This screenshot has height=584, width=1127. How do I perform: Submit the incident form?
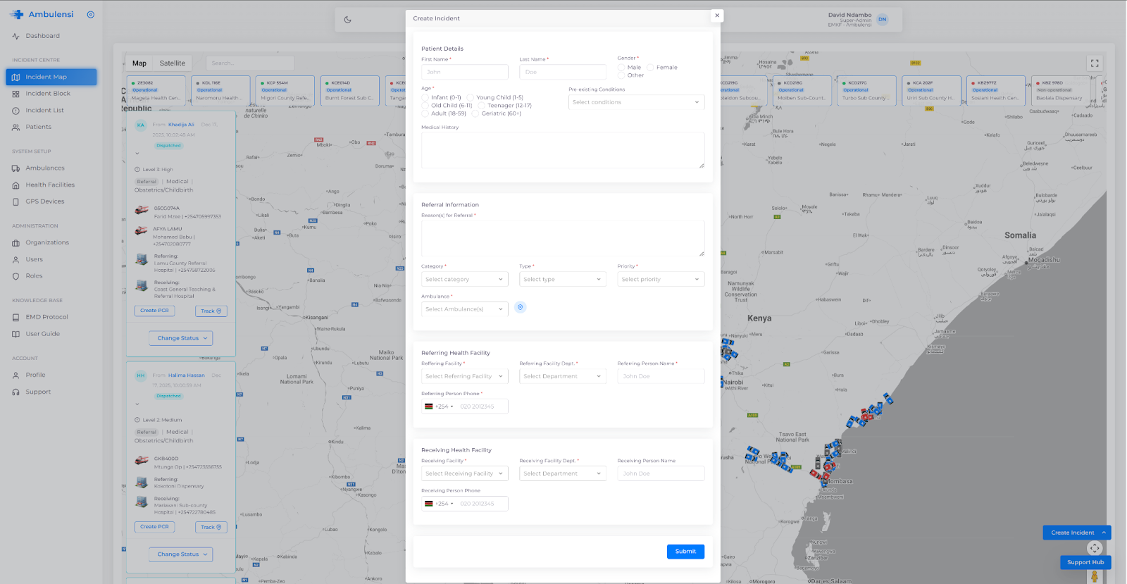coord(685,552)
